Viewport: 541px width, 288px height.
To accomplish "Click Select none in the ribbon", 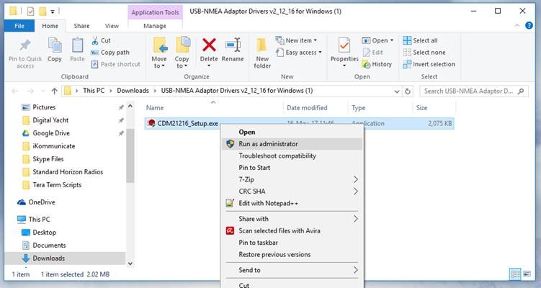I will point(427,53).
